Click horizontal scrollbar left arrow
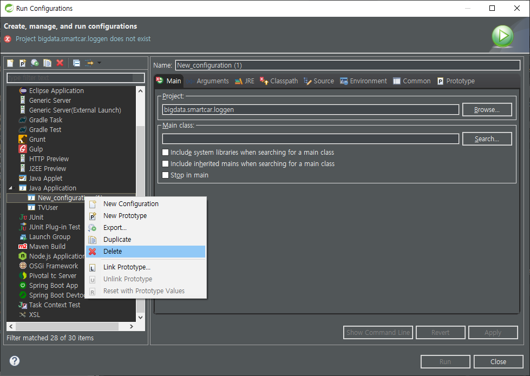The width and height of the screenshot is (530, 376). tap(11, 326)
